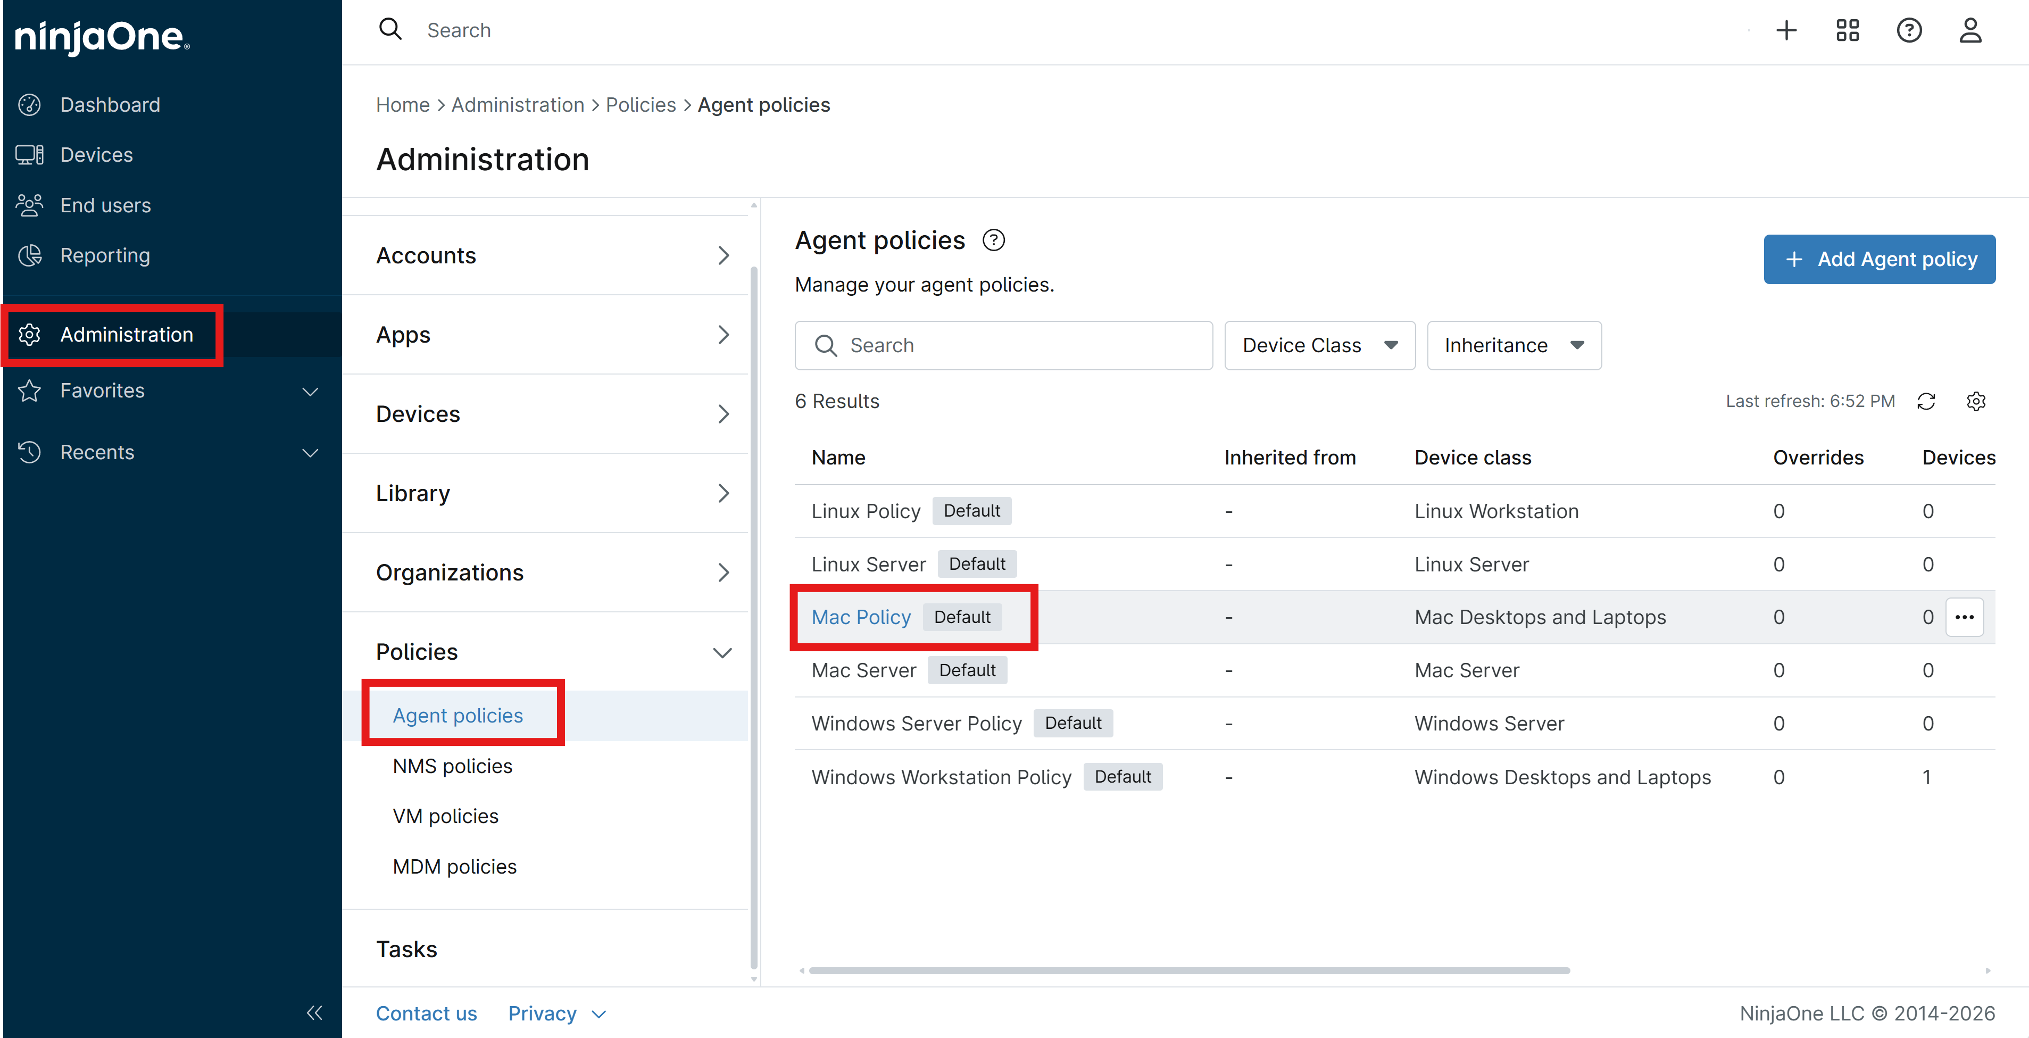Focus the agent policies Search input
Image resolution: width=2029 pixels, height=1038 pixels.
click(1003, 346)
